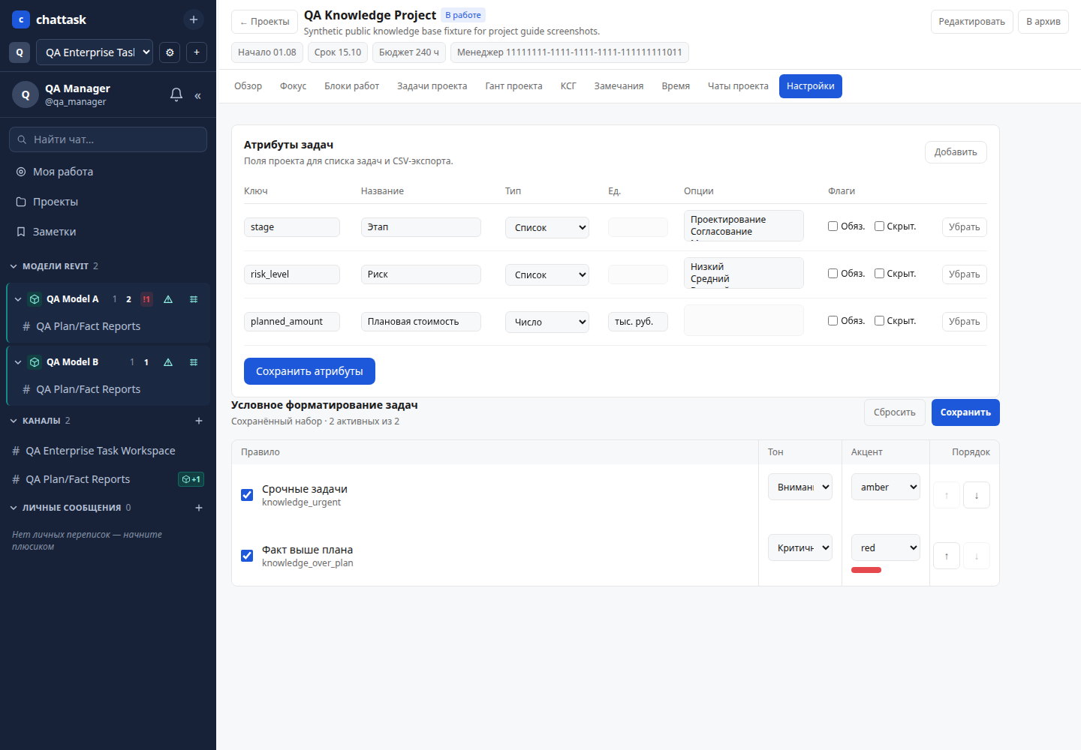Go back to Проекты list
1081x750 pixels.
click(264, 22)
